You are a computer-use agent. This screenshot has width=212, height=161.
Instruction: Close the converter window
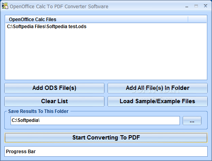coord(205,6)
